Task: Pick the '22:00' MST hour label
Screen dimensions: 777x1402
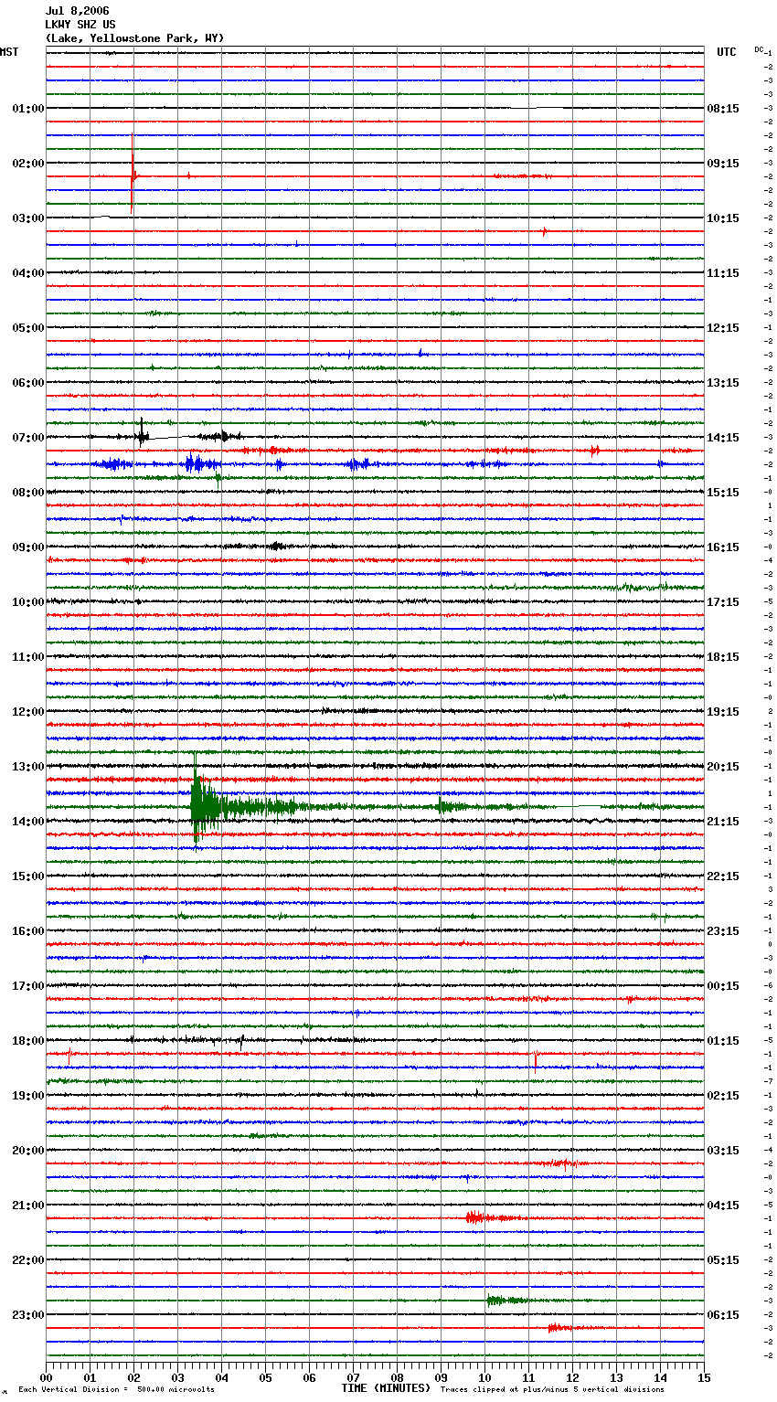Action: pos(27,1260)
